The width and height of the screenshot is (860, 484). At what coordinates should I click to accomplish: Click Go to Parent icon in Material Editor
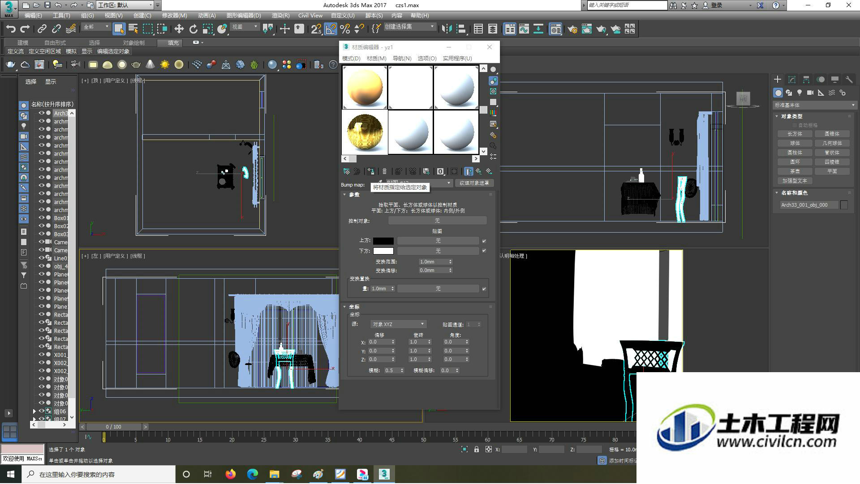click(479, 171)
